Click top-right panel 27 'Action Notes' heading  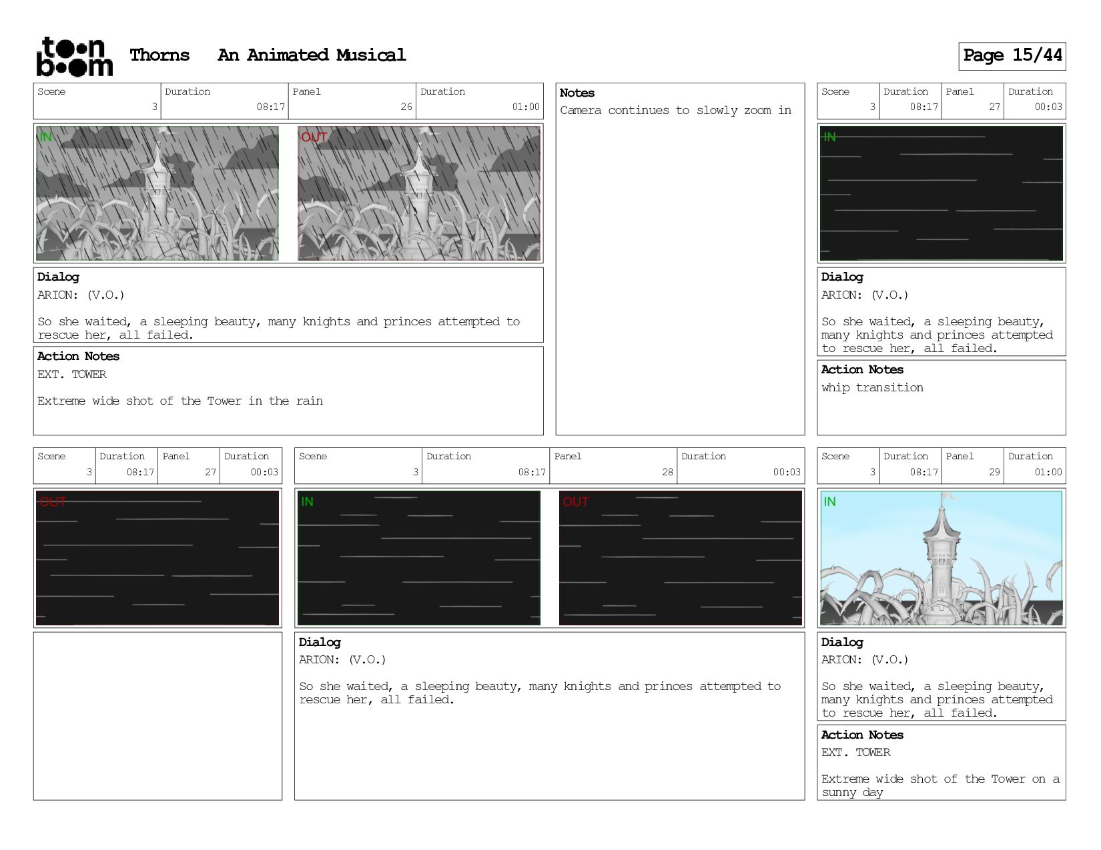862,369
